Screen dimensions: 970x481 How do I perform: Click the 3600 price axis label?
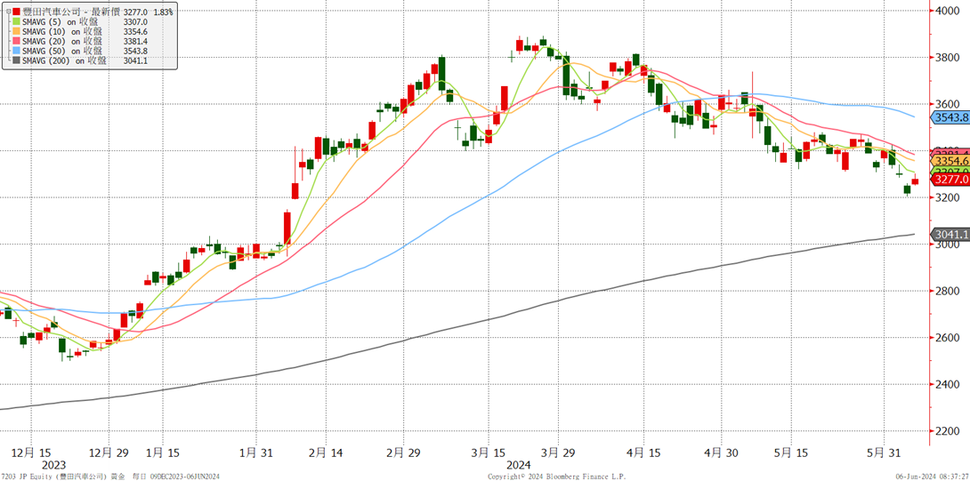point(947,104)
